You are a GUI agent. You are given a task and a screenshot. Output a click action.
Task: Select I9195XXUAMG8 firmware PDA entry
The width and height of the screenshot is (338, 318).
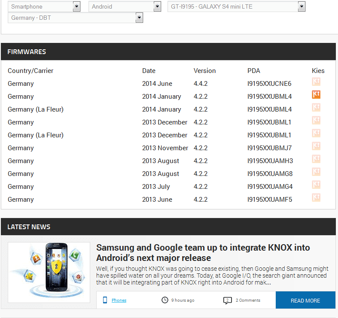(x=270, y=174)
